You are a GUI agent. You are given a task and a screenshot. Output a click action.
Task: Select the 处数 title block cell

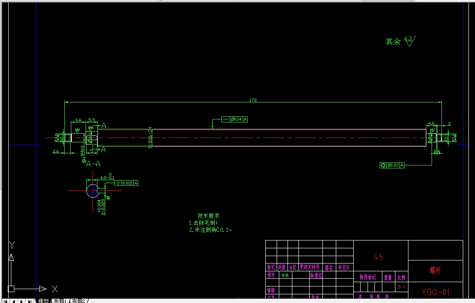pos(282,267)
